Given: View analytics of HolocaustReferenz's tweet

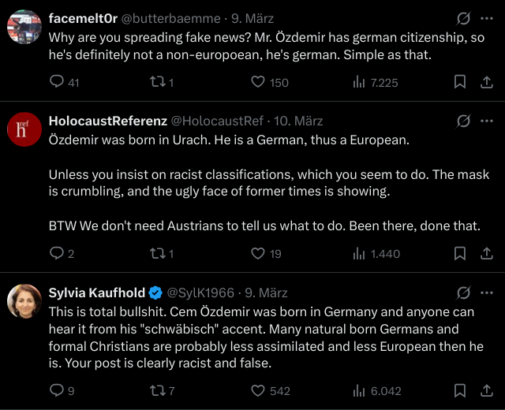Looking at the screenshot, I should (x=359, y=254).
